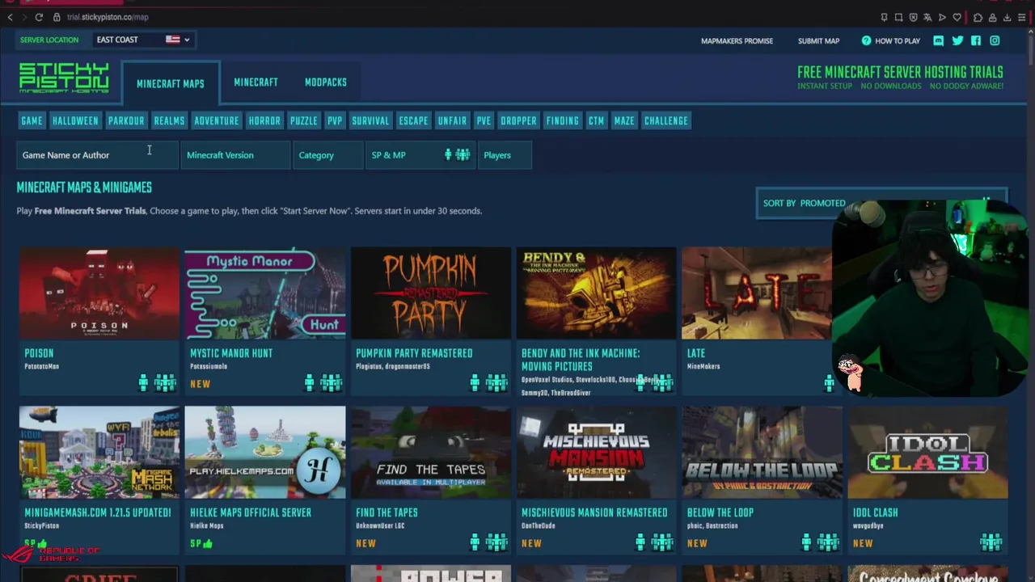This screenshot has width=1035, height=582.
Task: Toggle the multiplayer group figure in SP & MP filter
Action: [x=463, y=154]
